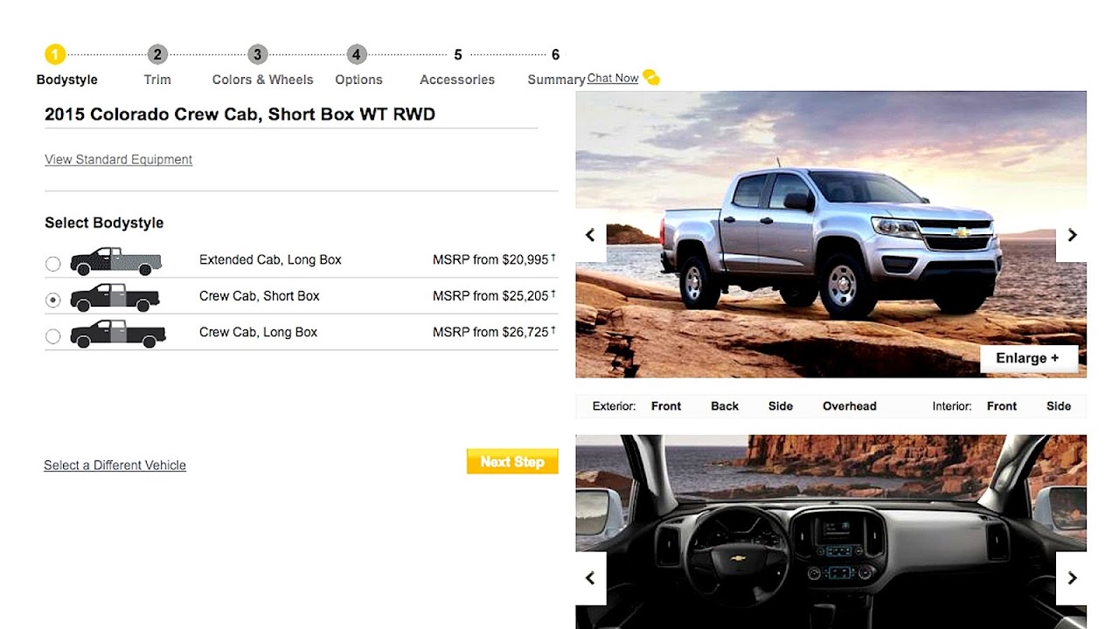
Task: Click the yellow Next Step button
Action: 512,461
